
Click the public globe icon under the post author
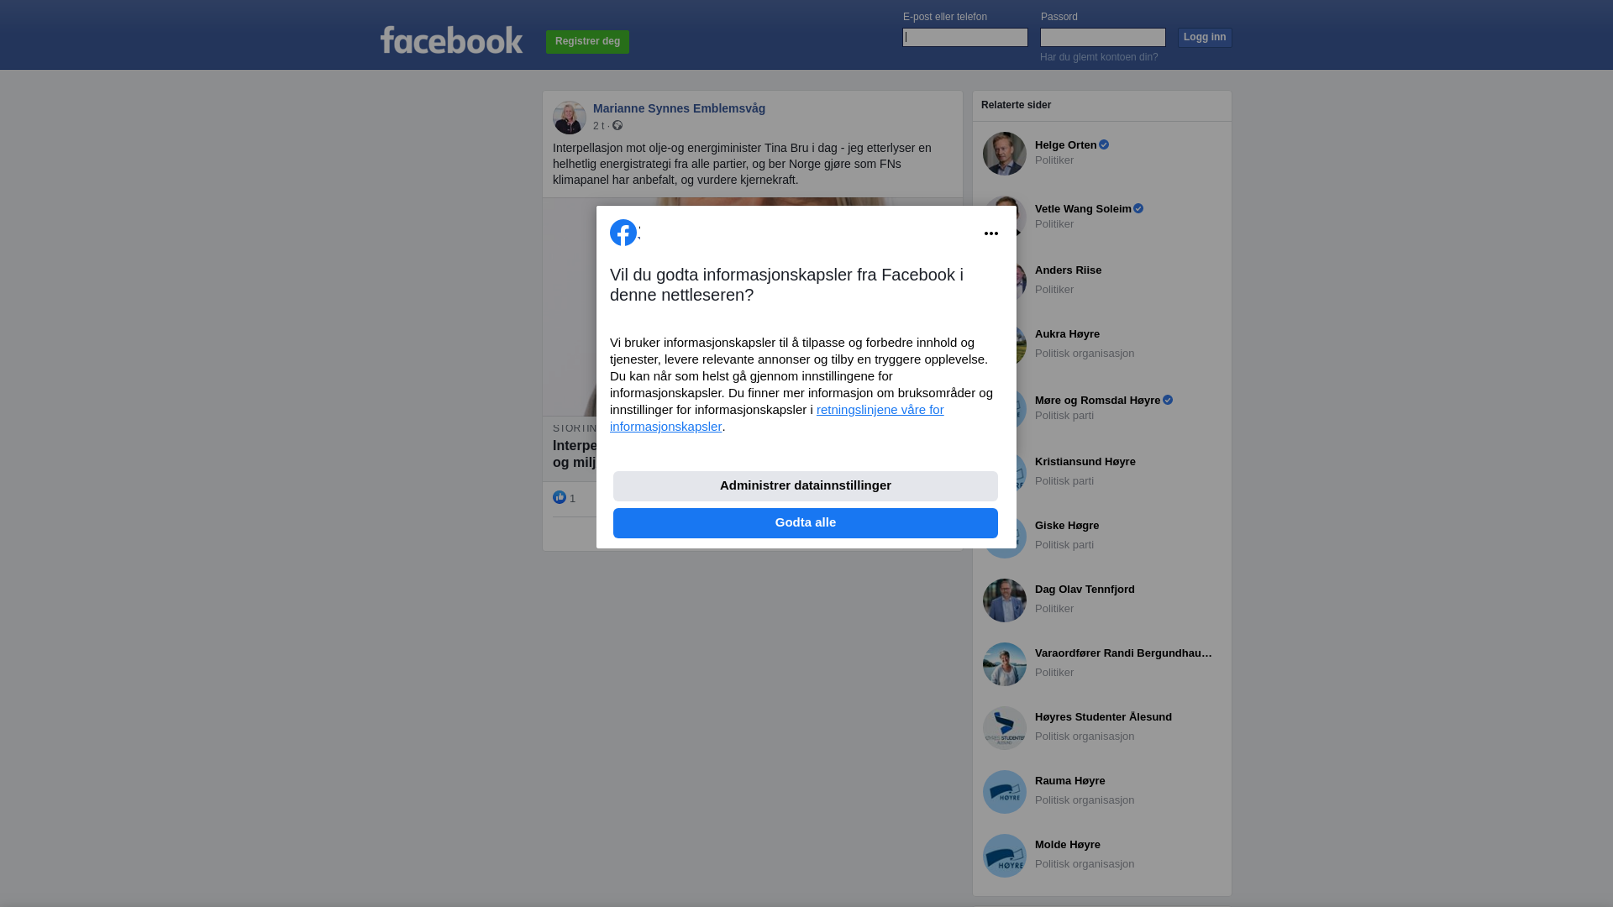(617, 125)
